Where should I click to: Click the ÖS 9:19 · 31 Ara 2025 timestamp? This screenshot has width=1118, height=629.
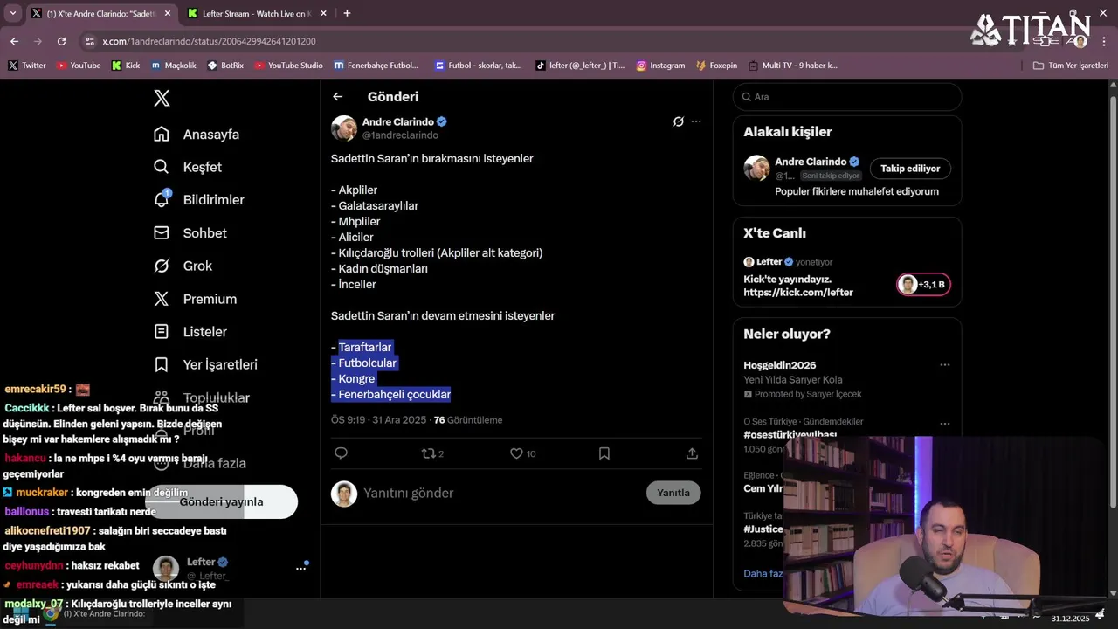(378, 420)
